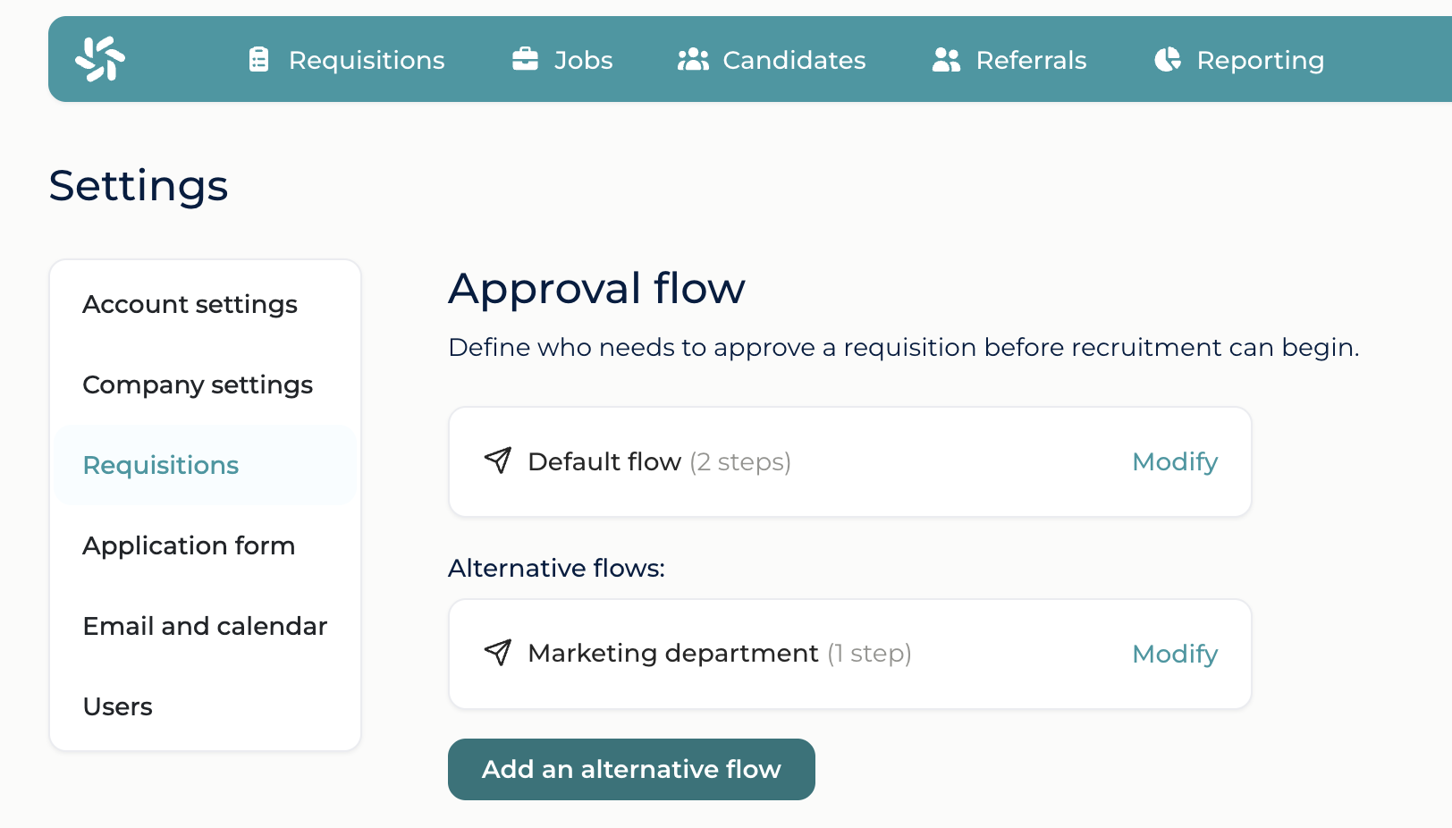Click the 'Define who needs to approve' description
The width and height of the screenshot is (1452, 828).
(x=903, y=347)
